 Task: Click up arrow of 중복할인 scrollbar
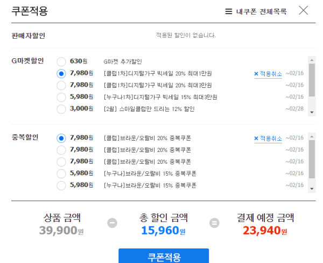click(312, 136)
